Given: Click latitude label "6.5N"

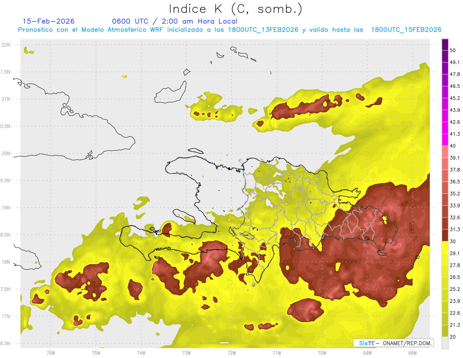Looking at the screenshot, I should [6, 343].
